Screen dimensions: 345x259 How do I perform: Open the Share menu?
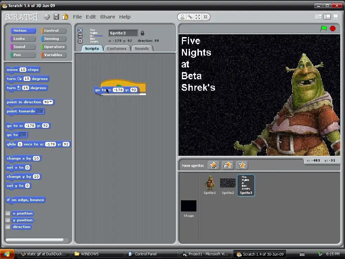(x=107, y=17)
